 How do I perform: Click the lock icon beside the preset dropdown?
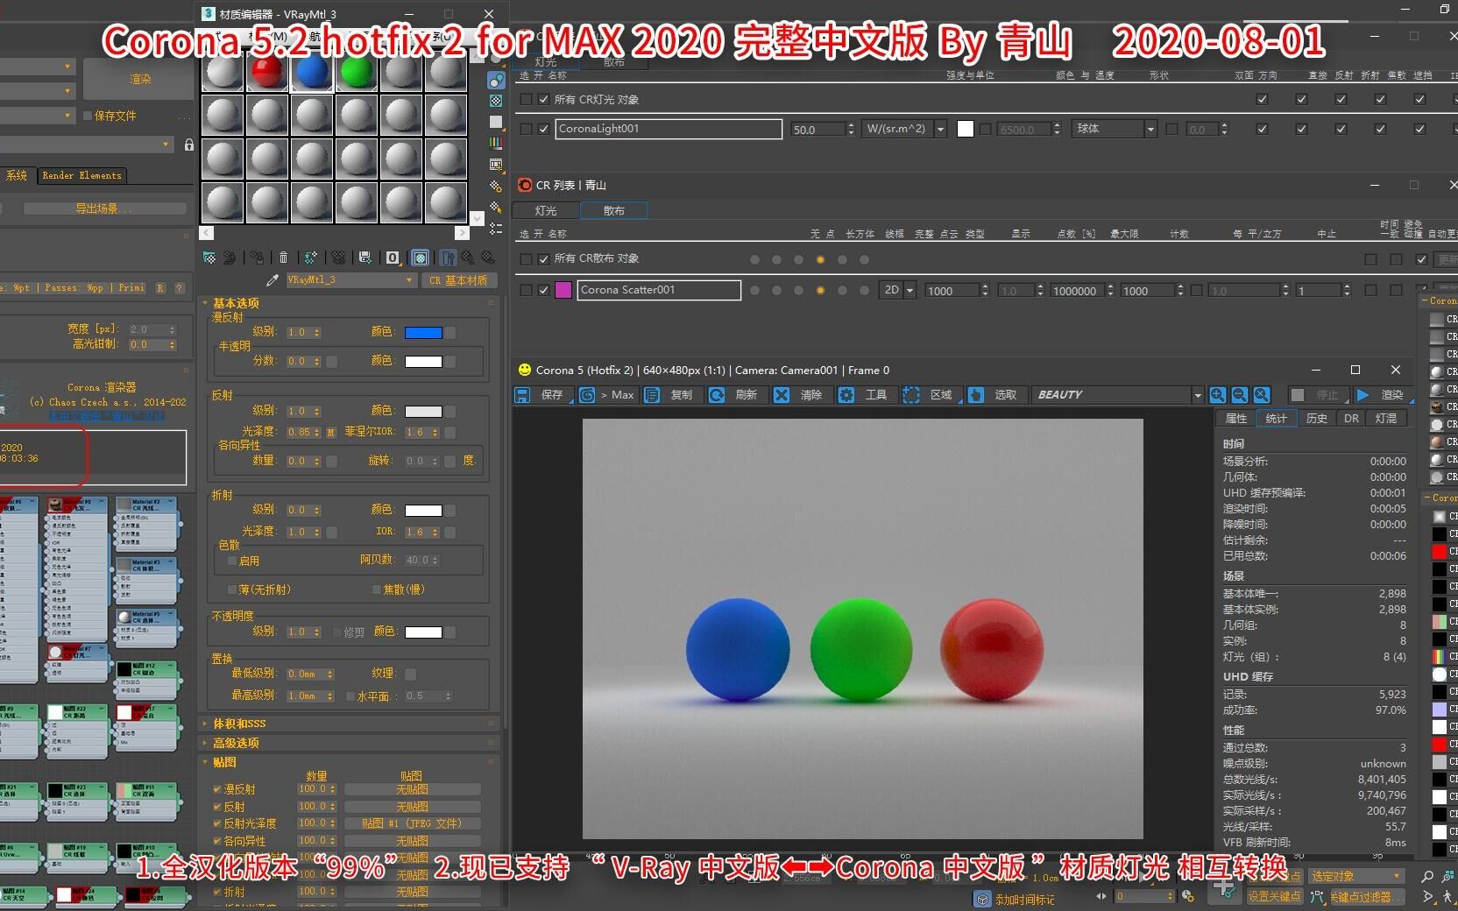[188, 145]
